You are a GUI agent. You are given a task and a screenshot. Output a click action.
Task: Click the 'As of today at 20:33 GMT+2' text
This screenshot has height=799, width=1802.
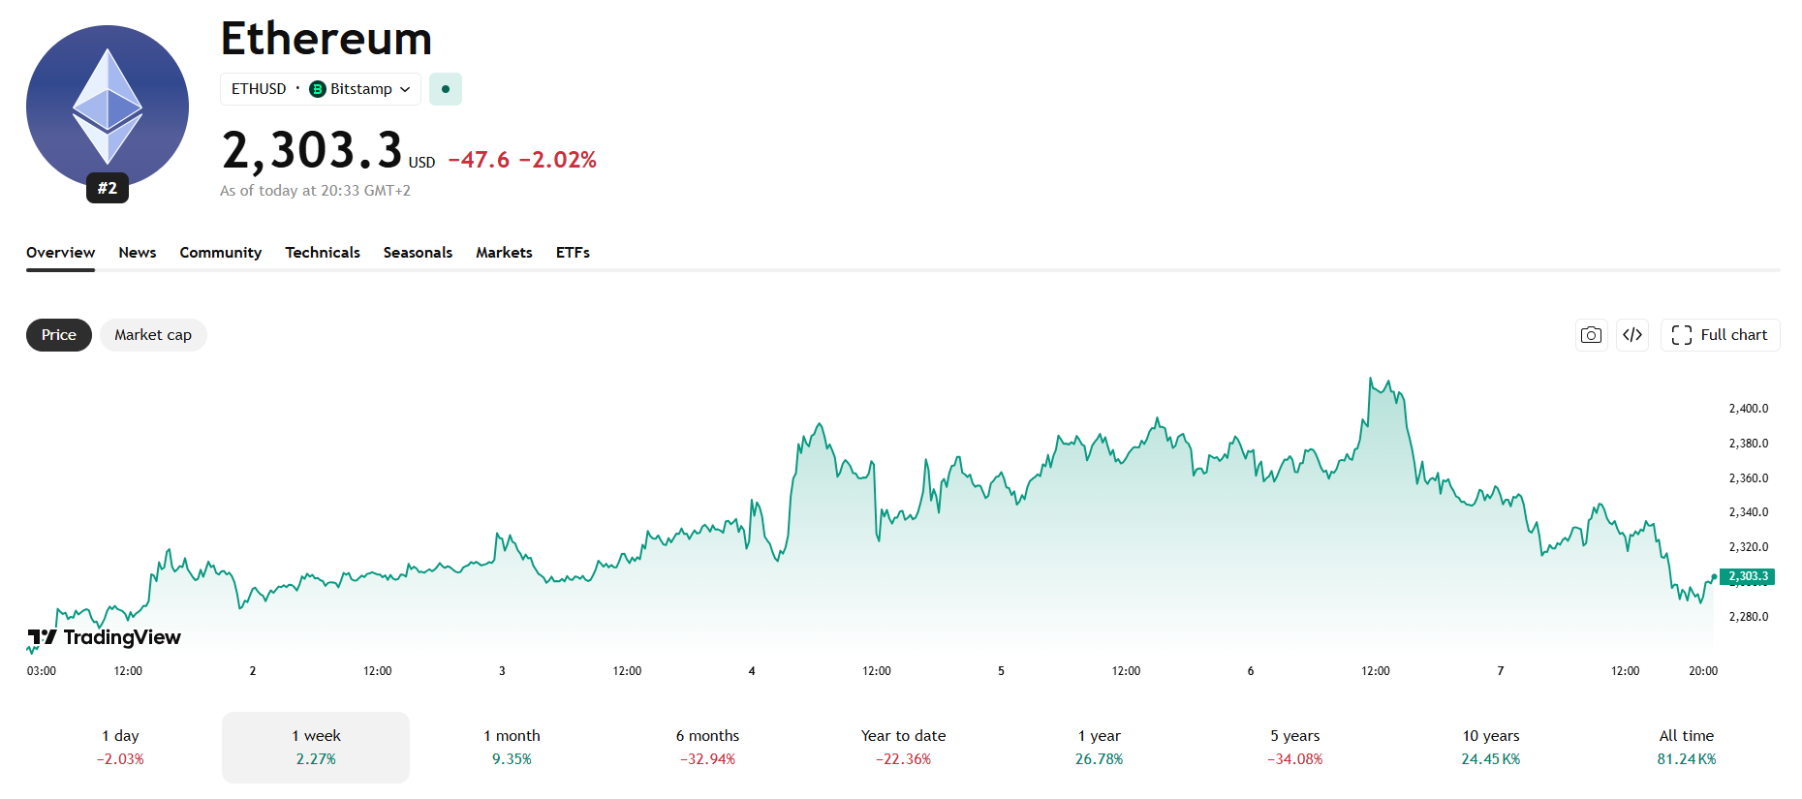pos(315,191)
